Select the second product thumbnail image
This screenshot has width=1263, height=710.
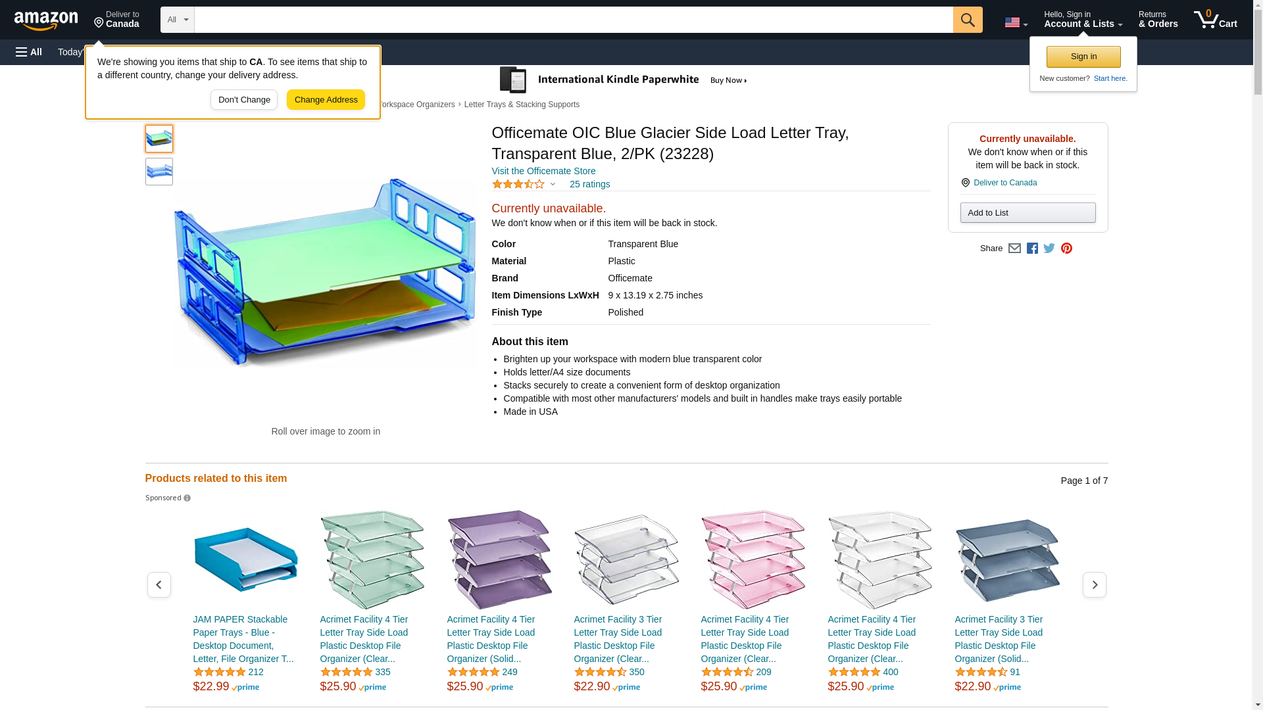pos(159,172)
